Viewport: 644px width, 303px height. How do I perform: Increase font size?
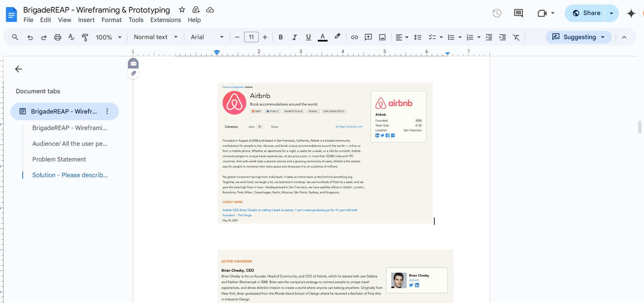265,37
